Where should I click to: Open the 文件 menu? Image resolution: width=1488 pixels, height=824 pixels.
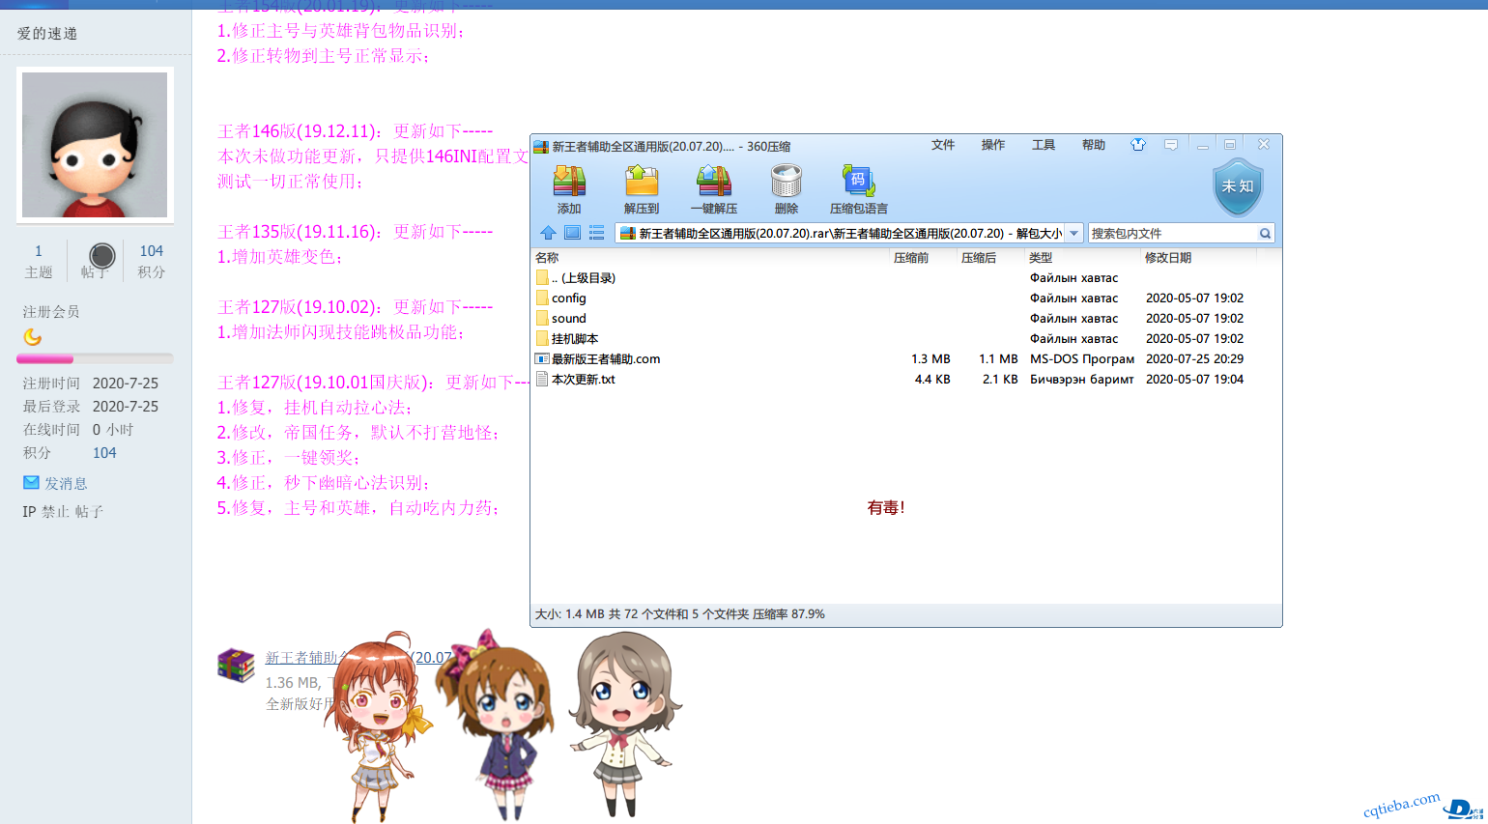[x=943, y=145]
